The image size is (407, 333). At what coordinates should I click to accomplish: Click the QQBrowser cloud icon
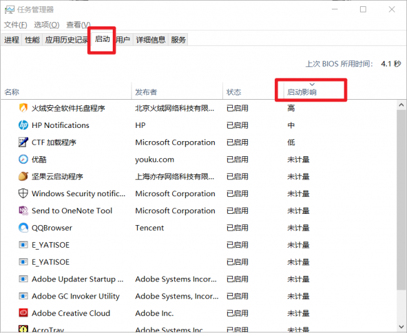(23, 228)
